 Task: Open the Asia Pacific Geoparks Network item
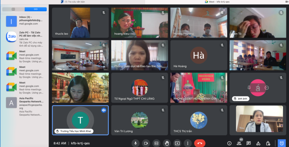pos(25,107)
